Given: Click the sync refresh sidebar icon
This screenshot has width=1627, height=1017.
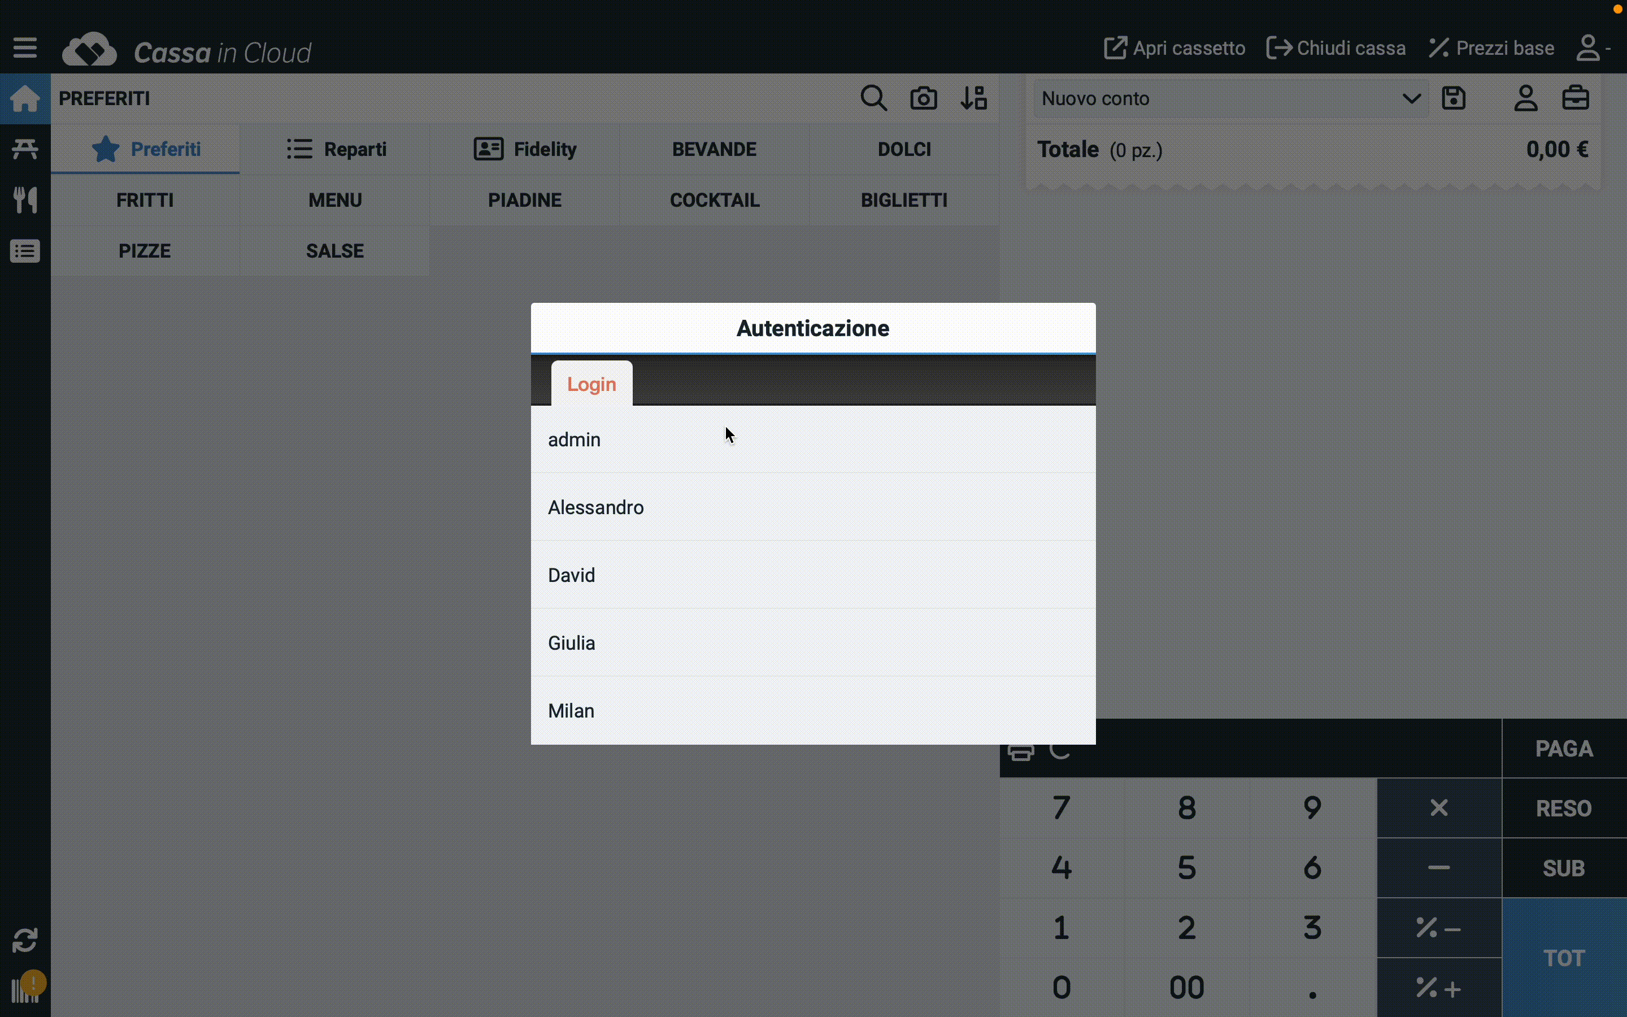Looking at the screenshot, I should pos(25,940).
